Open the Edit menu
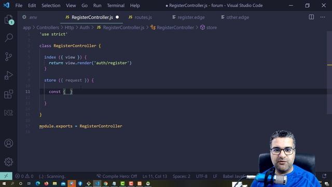This screenshot has height=187, width=332. 32,6
